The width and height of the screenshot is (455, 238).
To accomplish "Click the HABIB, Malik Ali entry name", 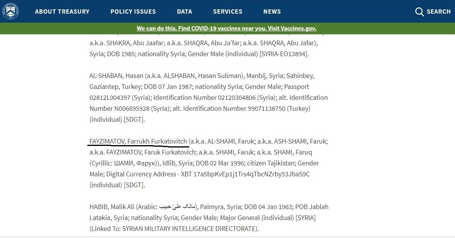I will point(112,207).
